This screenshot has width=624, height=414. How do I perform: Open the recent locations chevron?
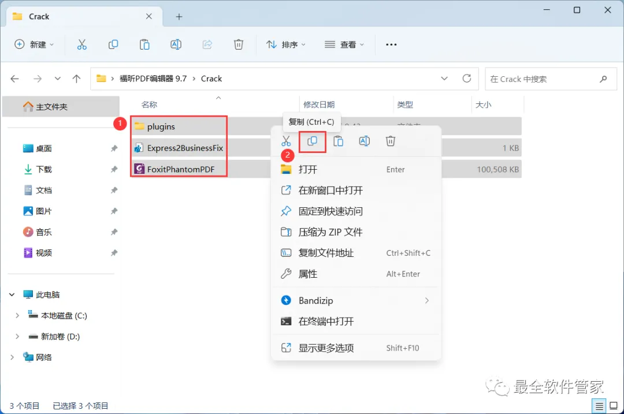point(58,79)
